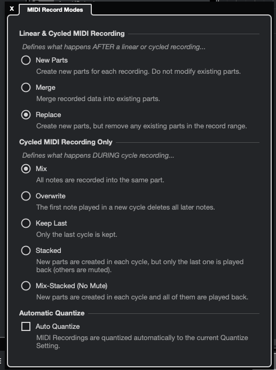Click text 'All notes are recorded into the same part.'
Viewport: 276px width, 370px height.
pos(100,180)
